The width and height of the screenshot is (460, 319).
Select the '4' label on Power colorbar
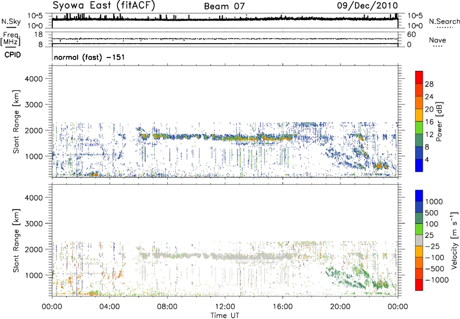427,160
